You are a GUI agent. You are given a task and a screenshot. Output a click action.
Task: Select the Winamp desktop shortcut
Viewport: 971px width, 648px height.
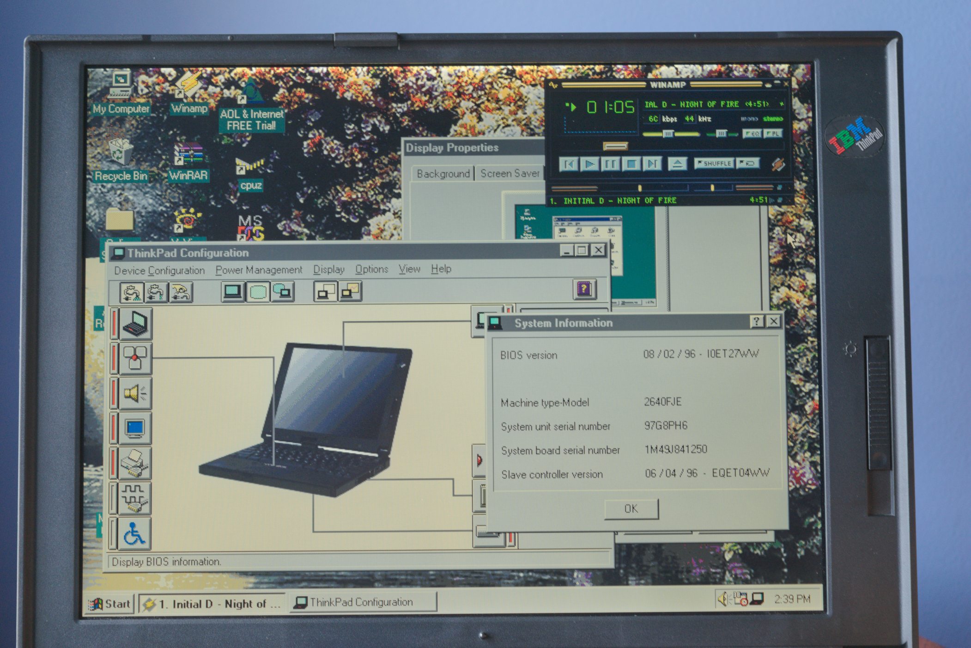tap(189, 93)
